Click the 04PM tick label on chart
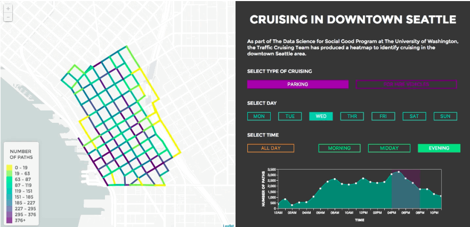The width and height of the screenshot is (470, 227). (392, 213)
